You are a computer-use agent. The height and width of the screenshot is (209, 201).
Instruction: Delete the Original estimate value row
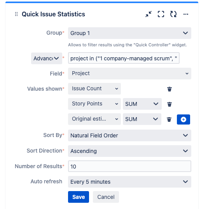[169, 119]
